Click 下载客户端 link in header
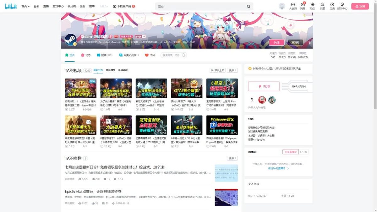 coord(124,6)
